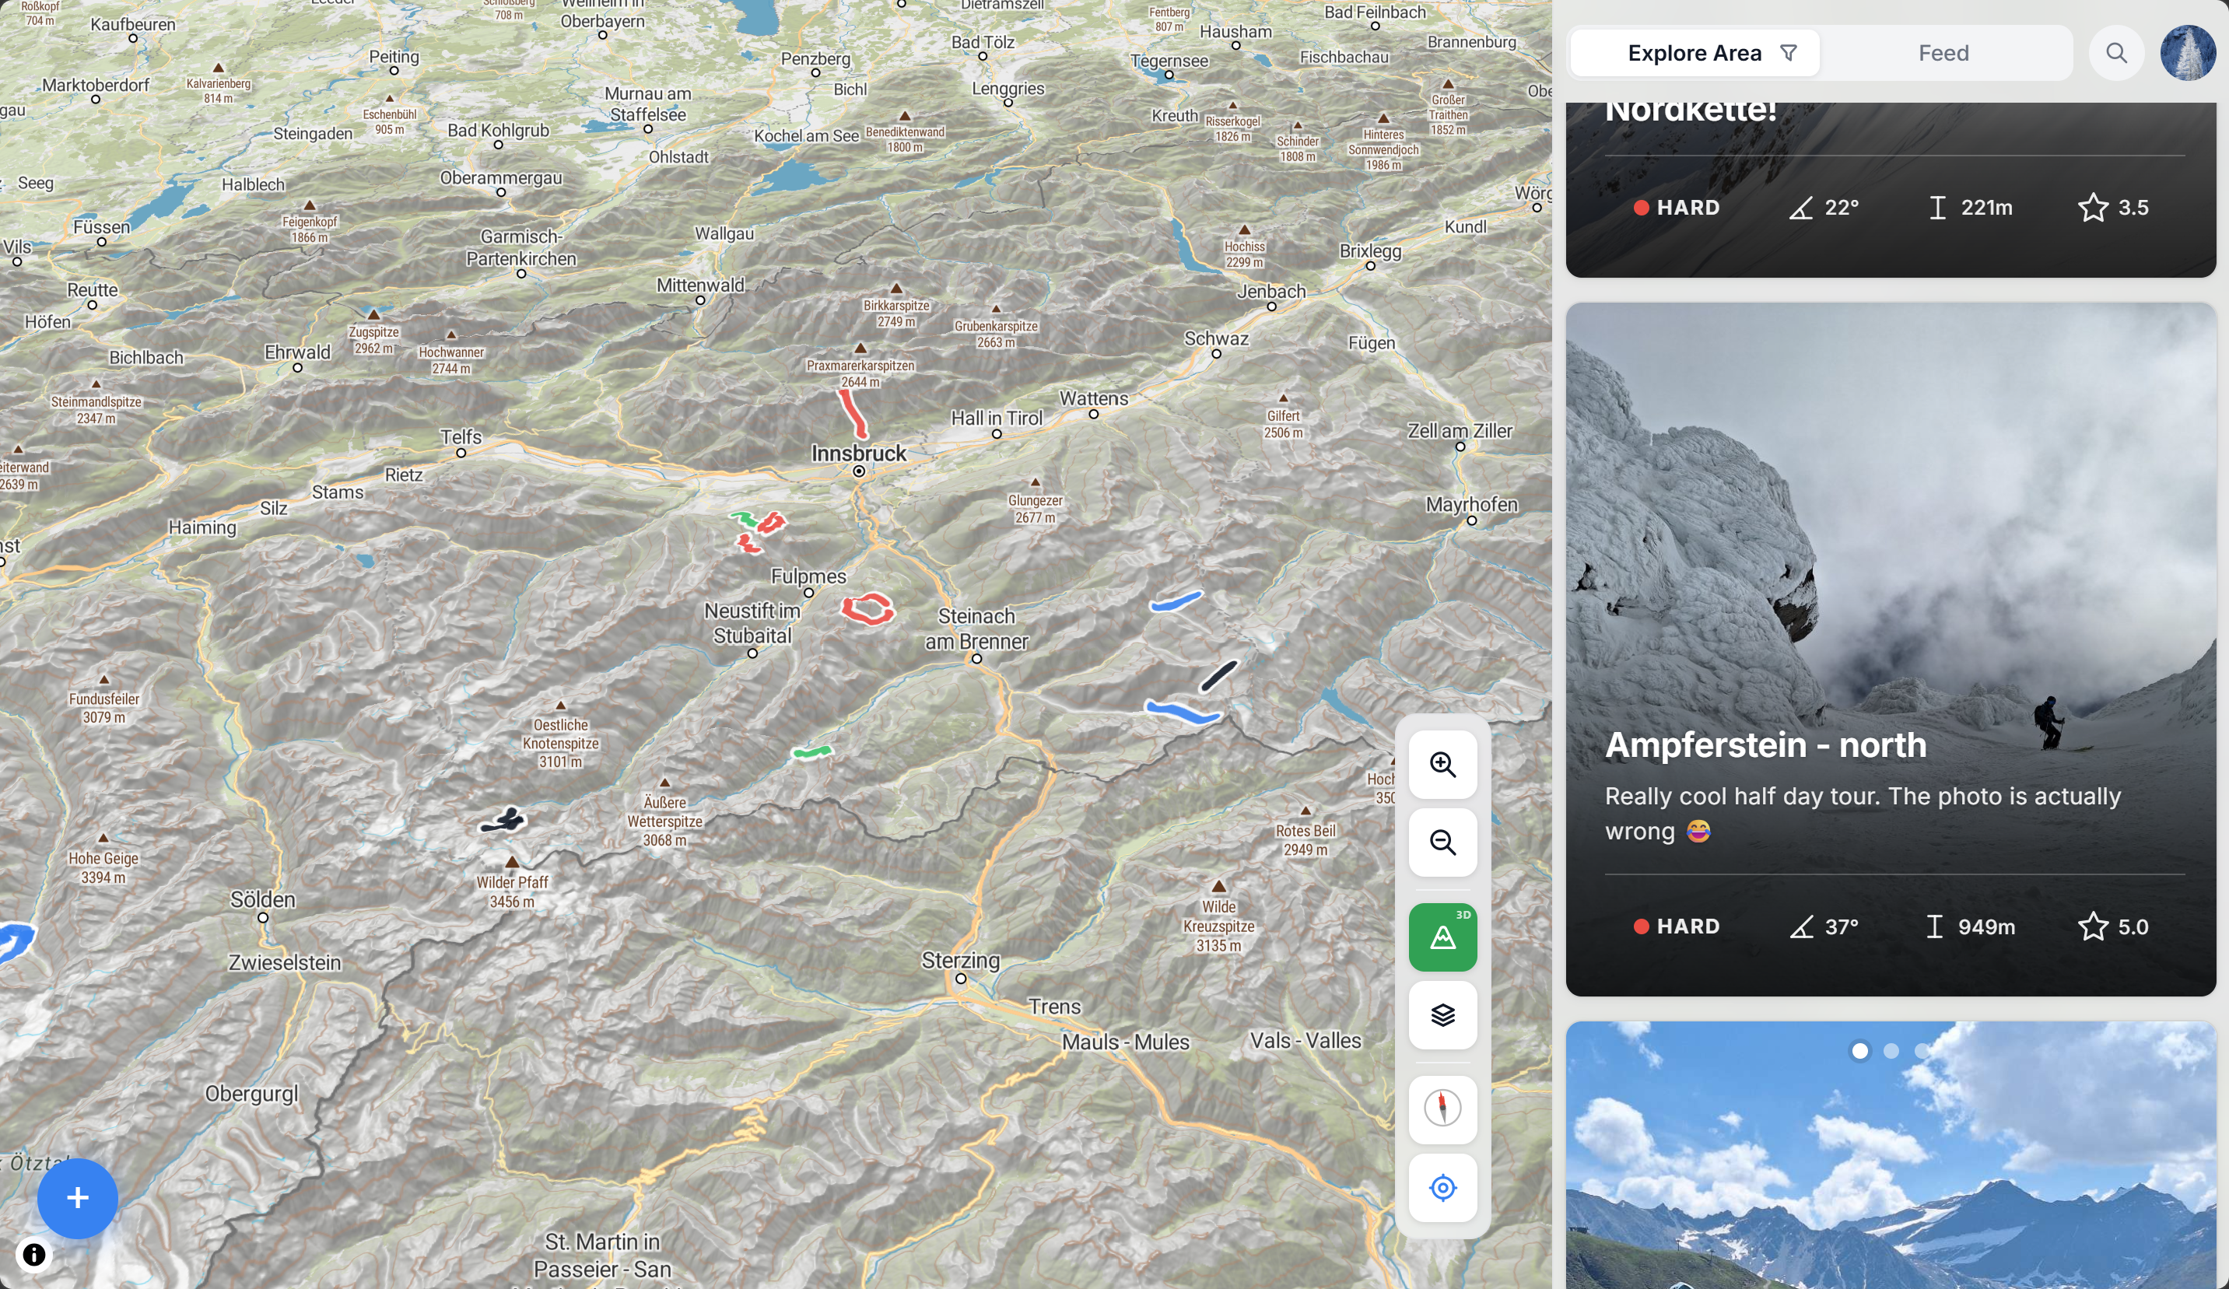
Task: Click the 37° slope angle icon
Action: [1801, 926]
